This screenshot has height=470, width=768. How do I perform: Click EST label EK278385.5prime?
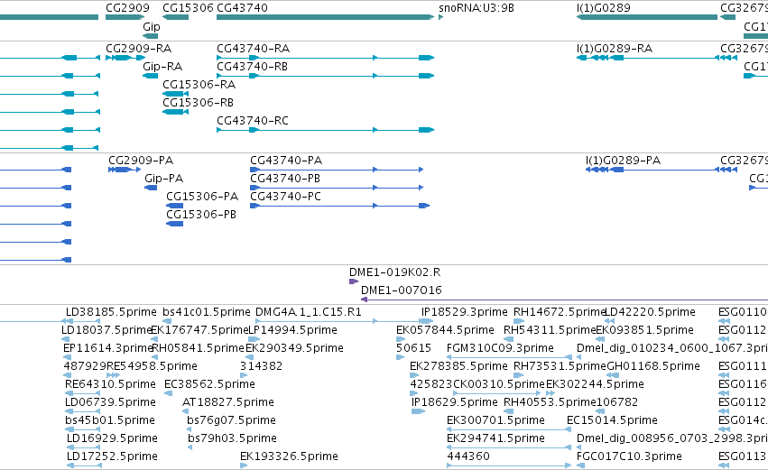click(x=459, y=366)
